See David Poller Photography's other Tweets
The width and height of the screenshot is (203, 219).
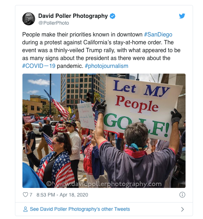coord(80,209)
